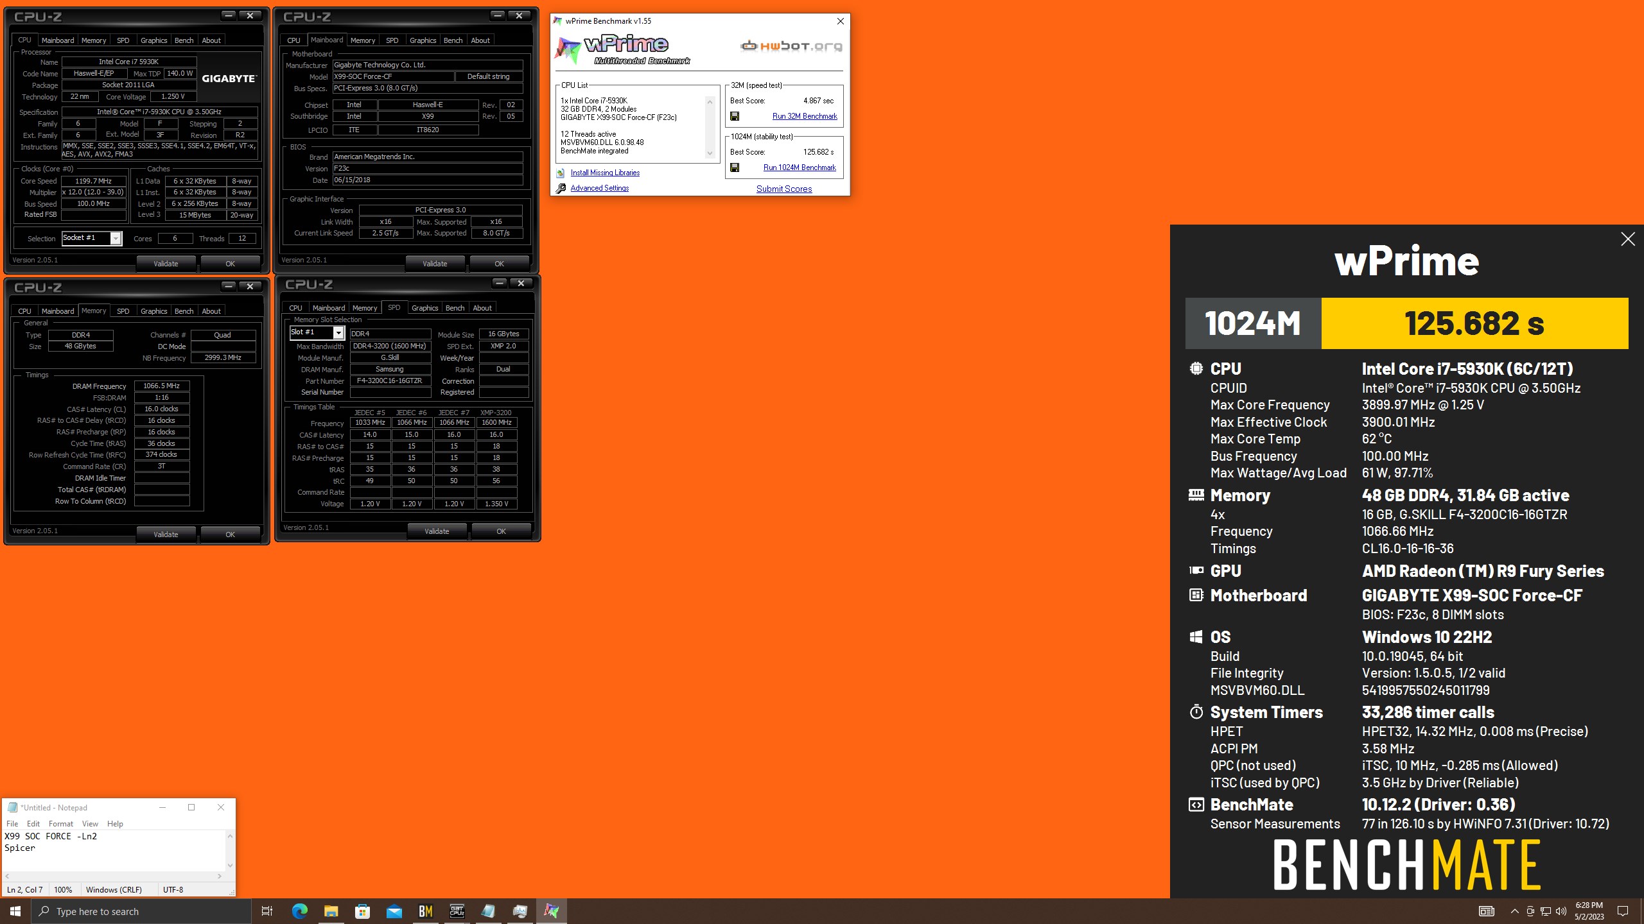The height and width of the screenshot is (924, 1644).
Task: Click OK in the CPU-Z Mainboard window
Action: pos(499,264)
